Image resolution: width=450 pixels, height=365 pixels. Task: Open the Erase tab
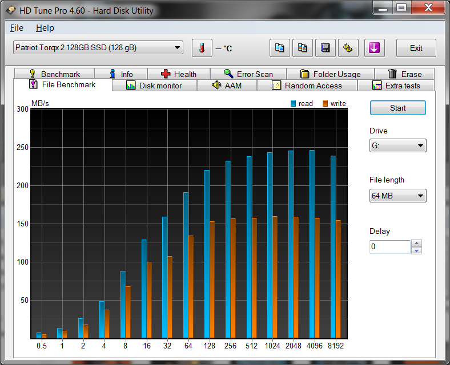404,74
